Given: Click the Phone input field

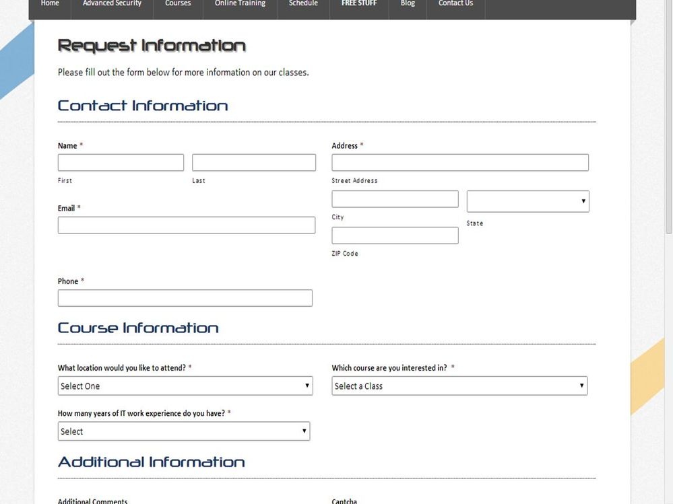Looking at the screenshot, I should (185, 298).
